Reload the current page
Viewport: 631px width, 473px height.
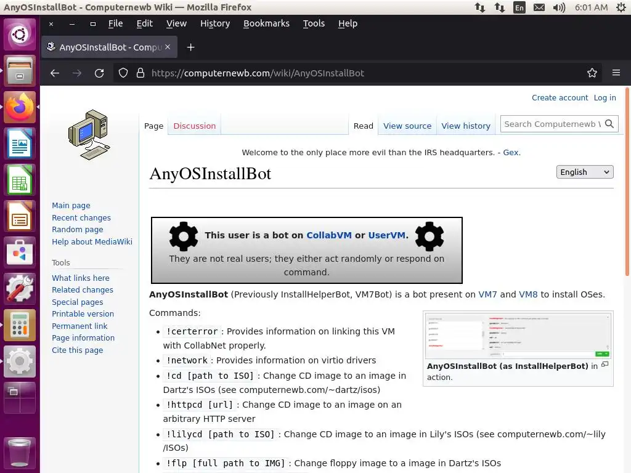click(x=99, y=73)
